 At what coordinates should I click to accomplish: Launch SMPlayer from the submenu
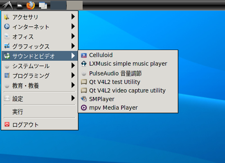pyautogui.click(x=128, y=99)
